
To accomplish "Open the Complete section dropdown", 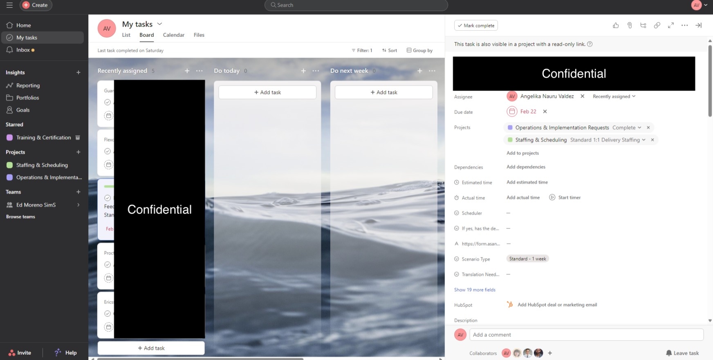I will tap(627, 127).
